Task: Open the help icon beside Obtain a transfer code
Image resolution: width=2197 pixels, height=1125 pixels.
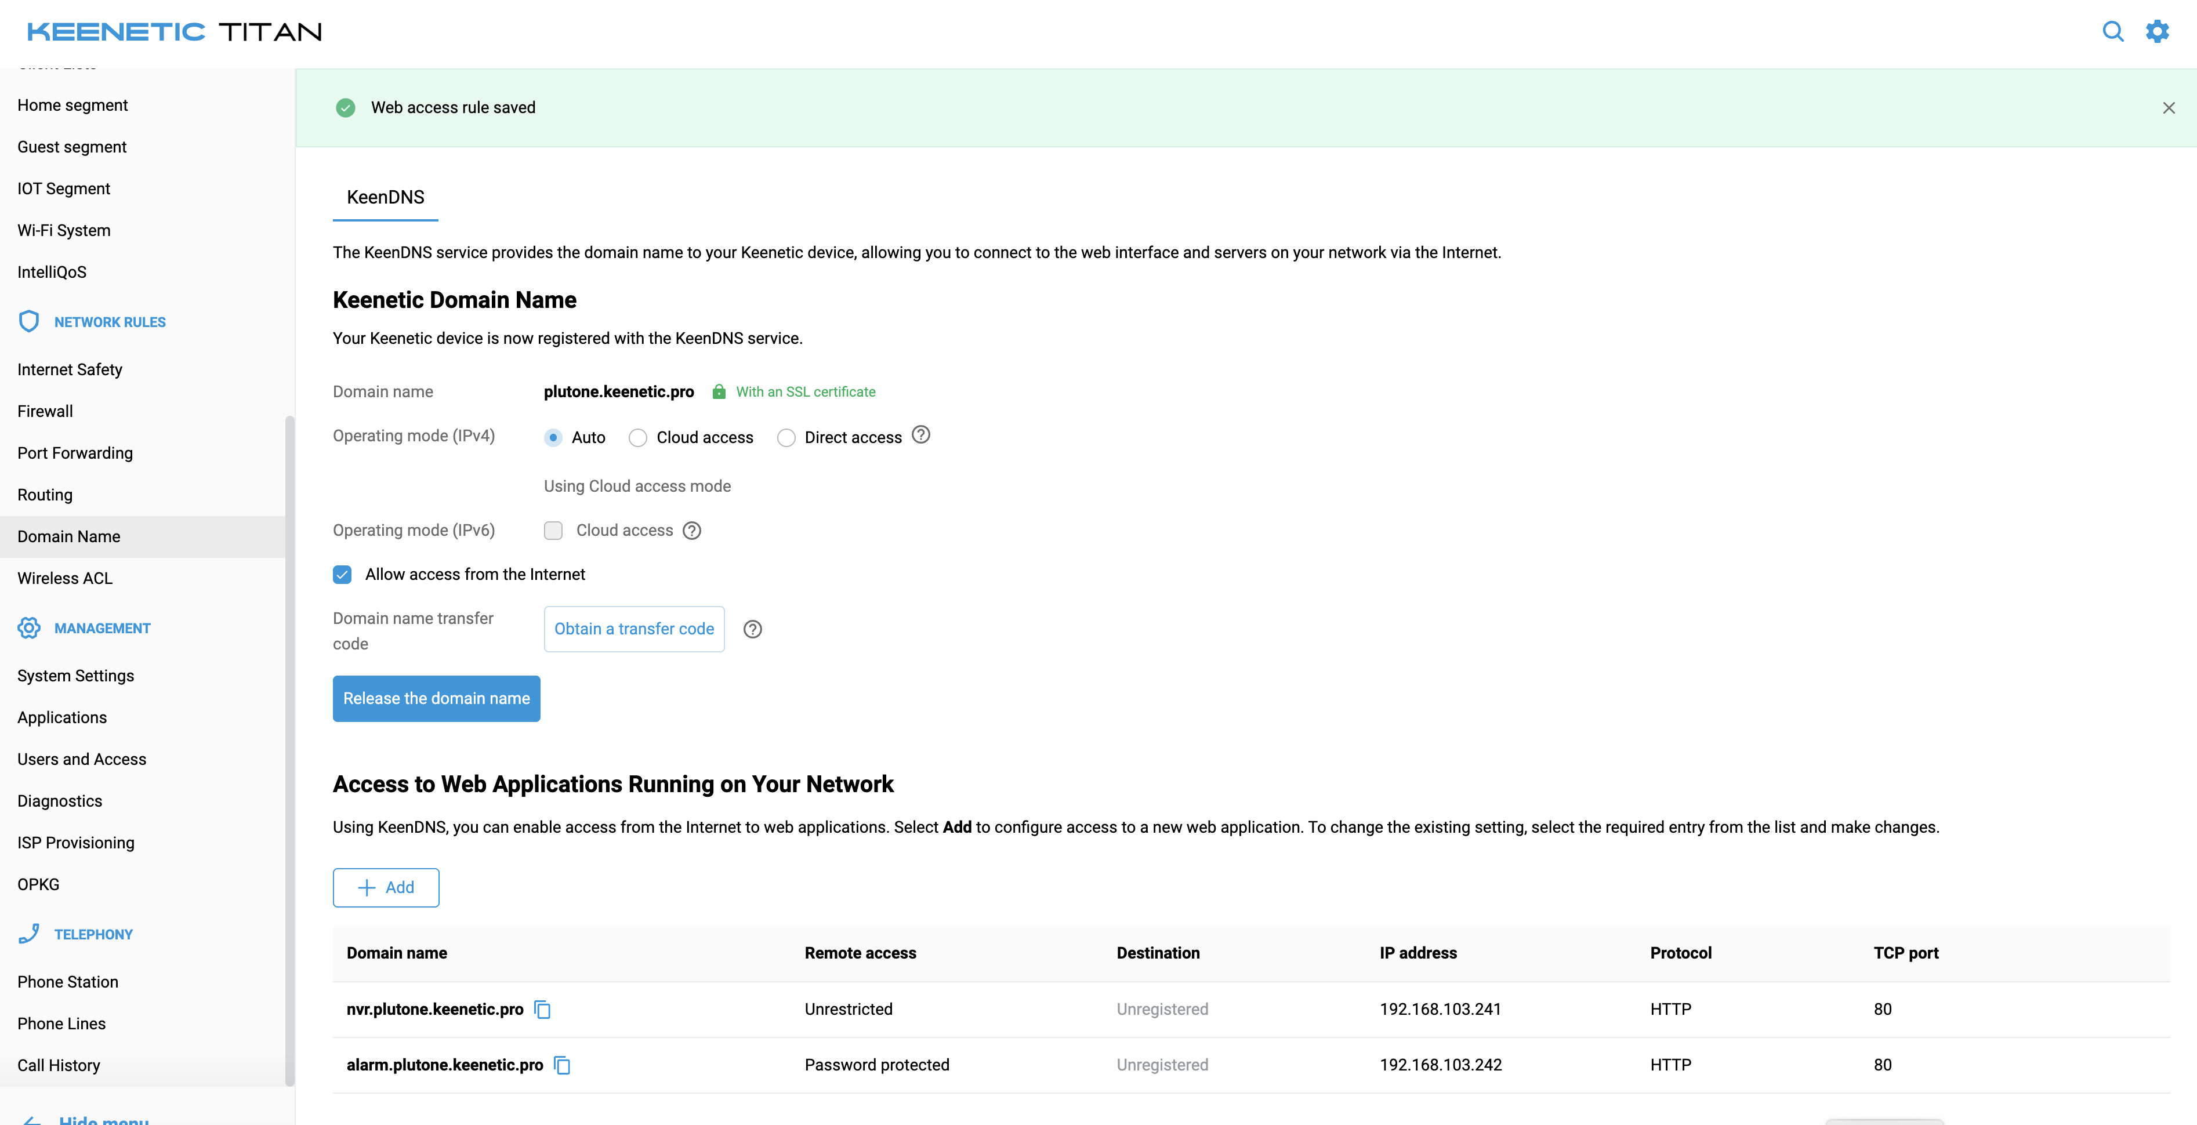Action: [x=752, y=629]
